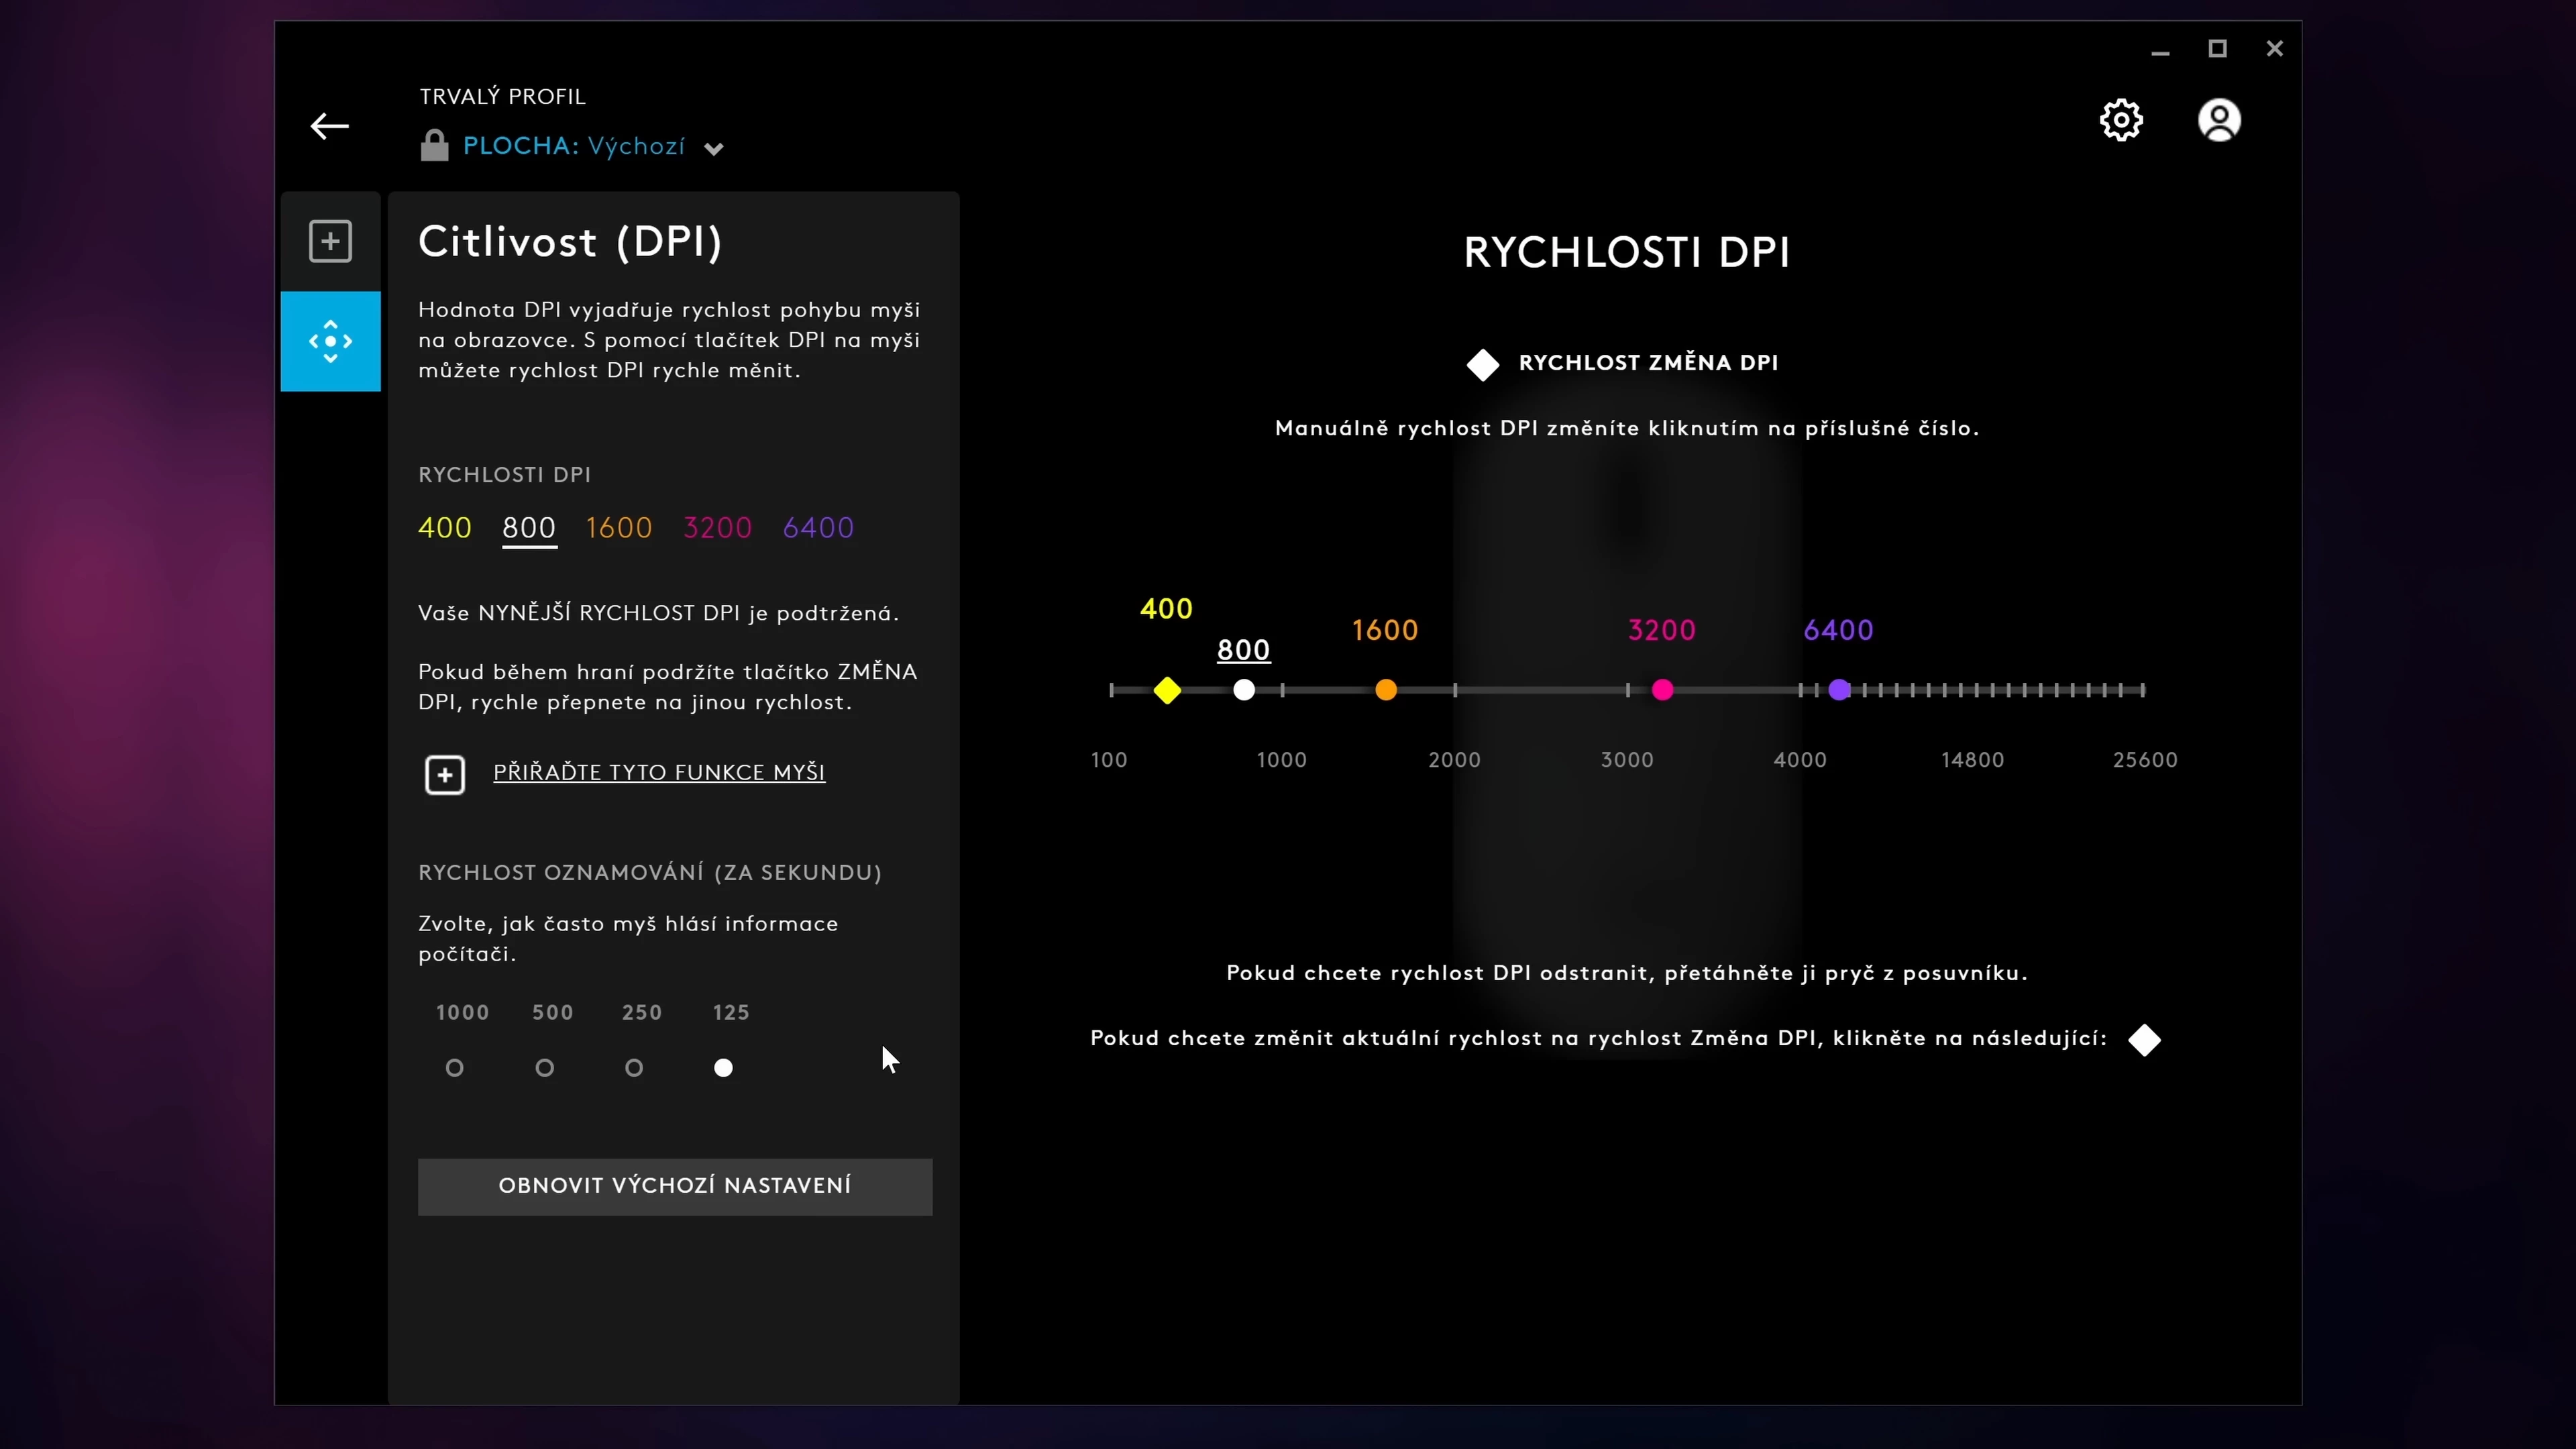Image resolution: width=2576 pixels, height=1449 pixels.
Task: Go back using the left arrow icon
Action: (x=329, y=126)
